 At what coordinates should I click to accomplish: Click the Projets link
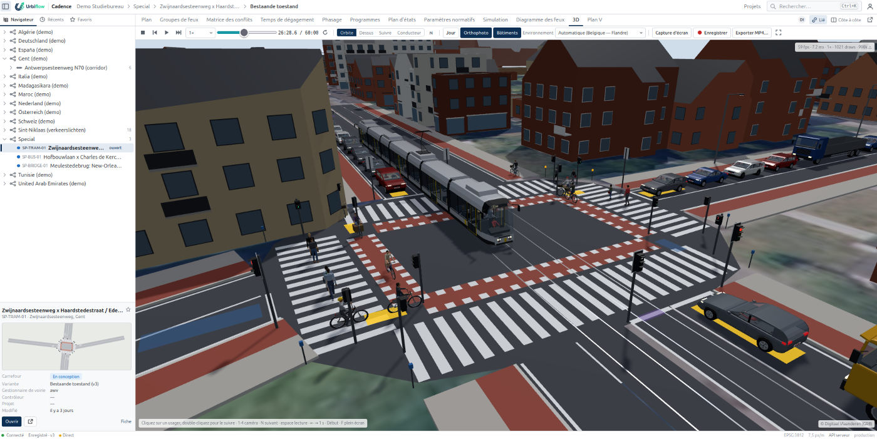click(752, 6)
